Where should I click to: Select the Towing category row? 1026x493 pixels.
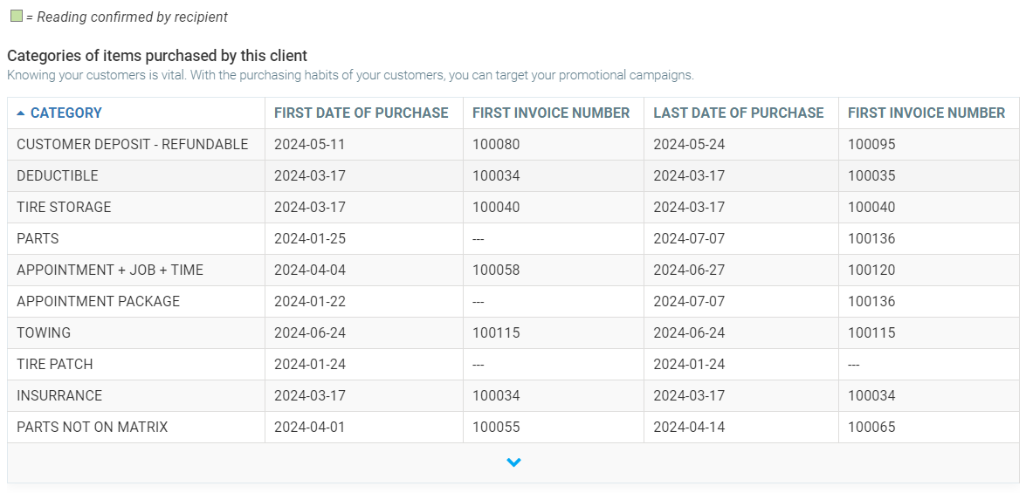[44, 333]
